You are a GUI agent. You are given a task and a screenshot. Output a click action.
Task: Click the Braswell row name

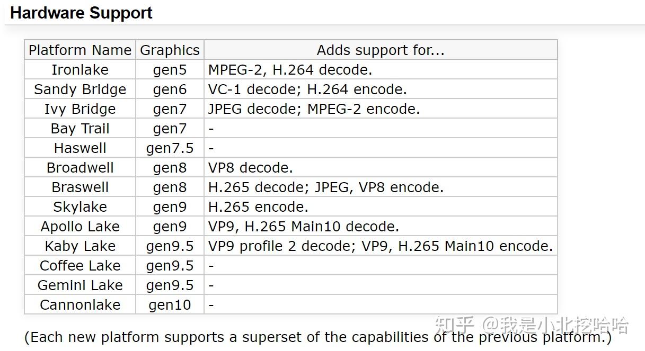[x=80, y=187]
